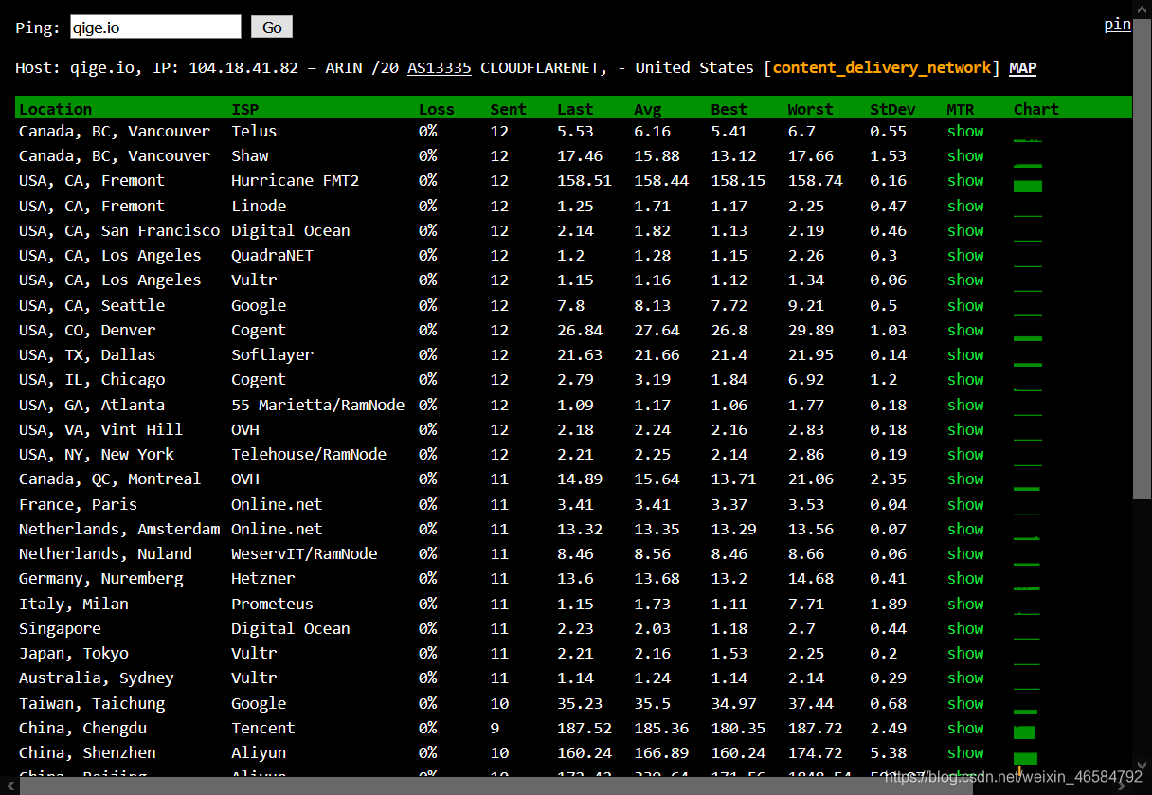Screen dimensions: 1152x795
Task: Click the Denver Cogent latency chart bar
Action: [x=1028, y=338]
